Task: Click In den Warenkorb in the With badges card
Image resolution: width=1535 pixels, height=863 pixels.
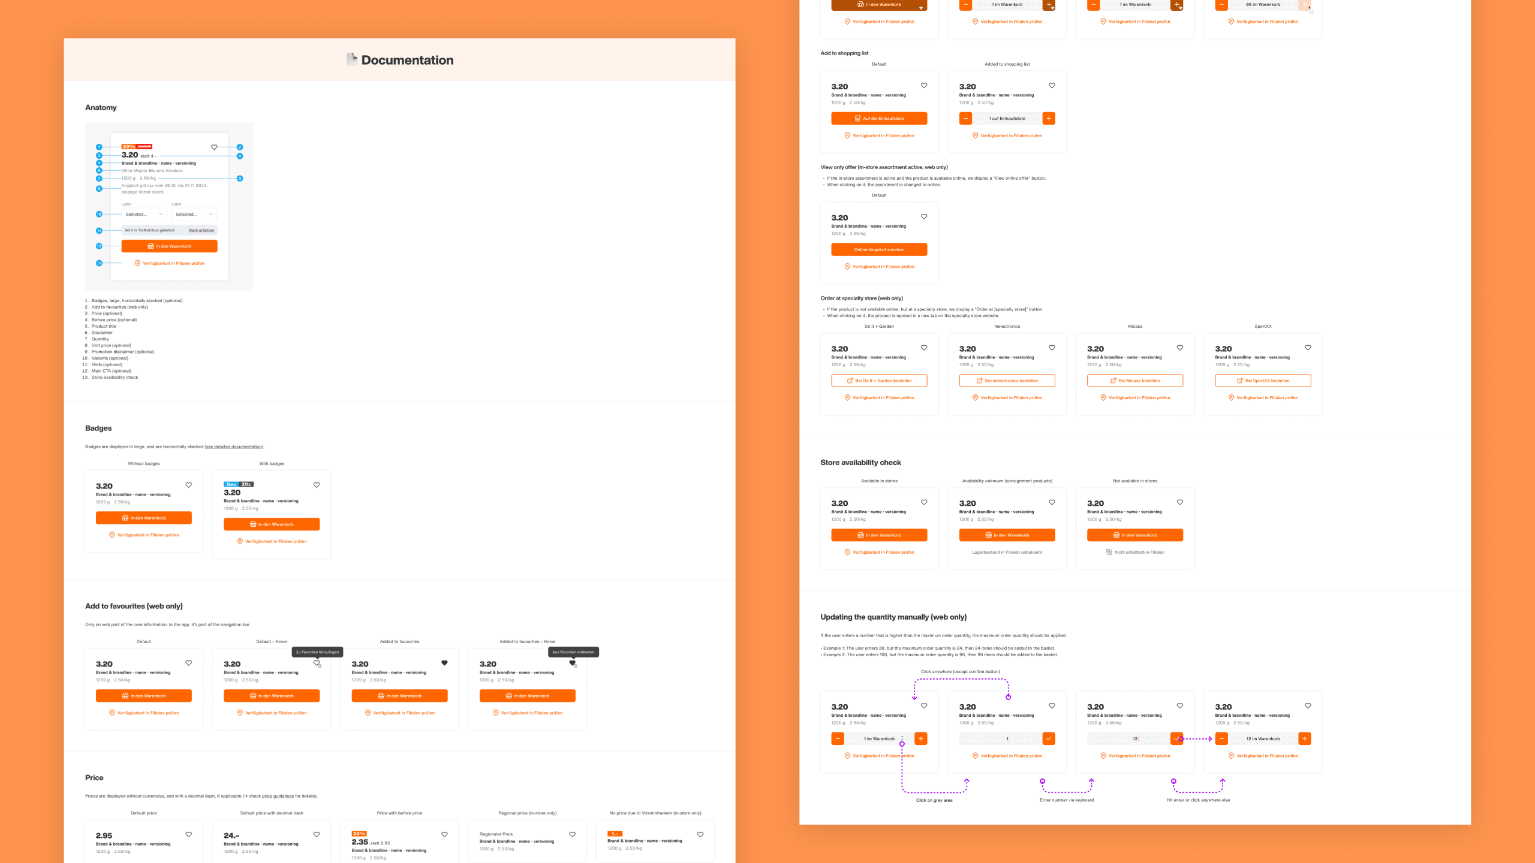Action: 272,524
